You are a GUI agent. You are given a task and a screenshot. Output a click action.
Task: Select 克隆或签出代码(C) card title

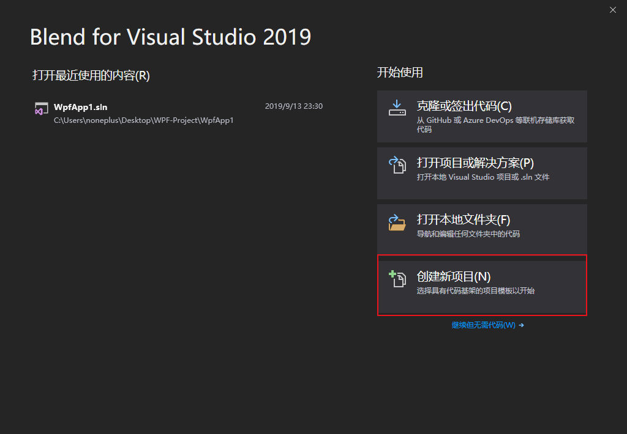point(464,106)
